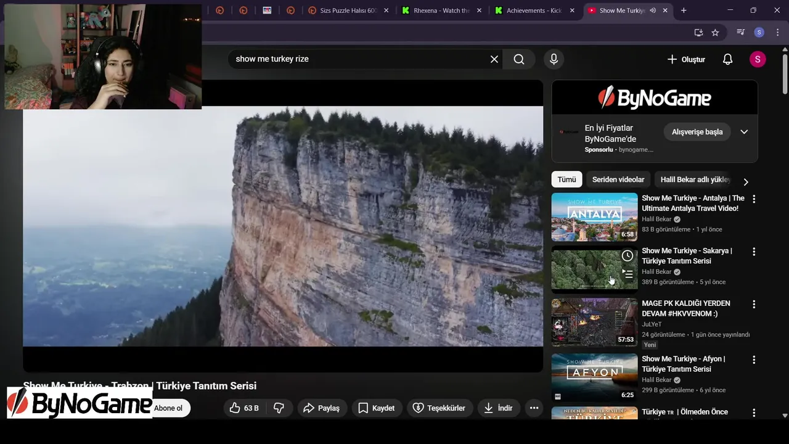
Task: Select the Seriden videolar chip
Action: click(x=618, y=179)
